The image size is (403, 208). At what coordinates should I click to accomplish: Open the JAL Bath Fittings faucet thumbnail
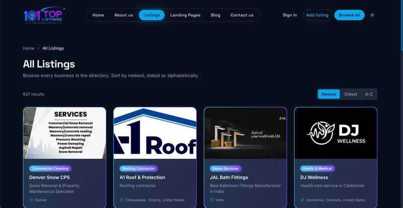click(245, 133)
